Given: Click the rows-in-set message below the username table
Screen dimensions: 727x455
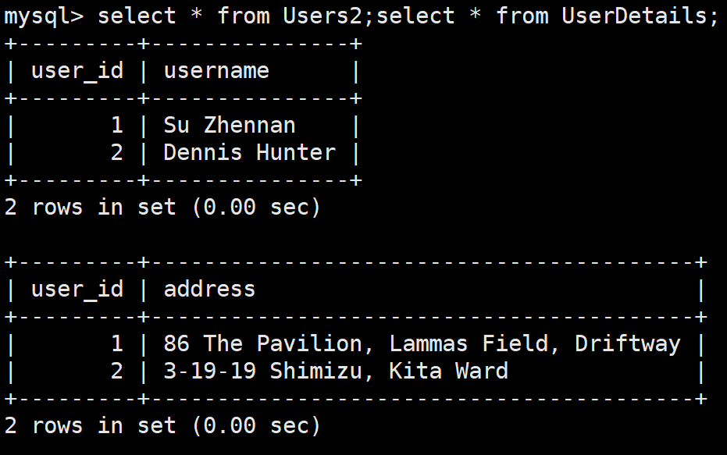Looking at the screenshot, I should pos(162,208).
